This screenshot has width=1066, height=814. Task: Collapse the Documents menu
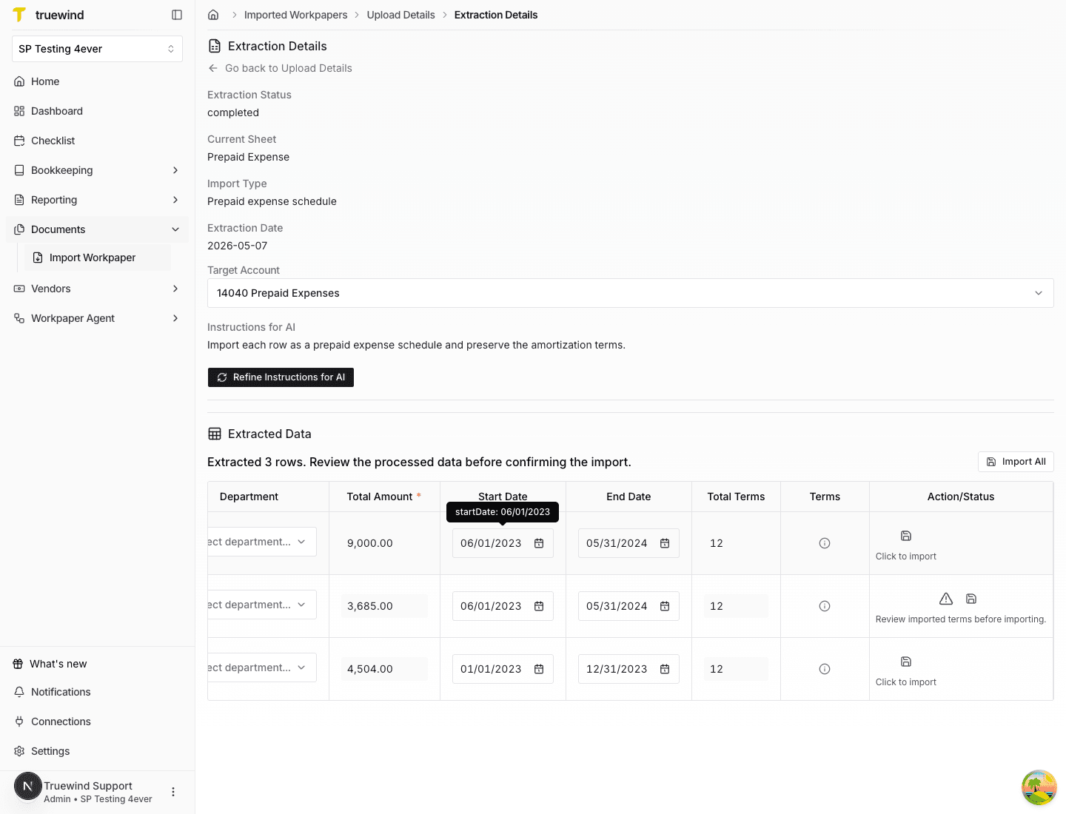pyautogui.click(x=97, y=229)
